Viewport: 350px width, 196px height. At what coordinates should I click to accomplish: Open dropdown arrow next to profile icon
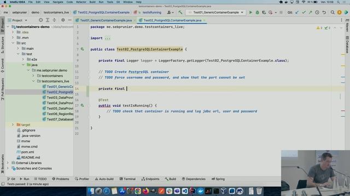[x=276, y=13]
